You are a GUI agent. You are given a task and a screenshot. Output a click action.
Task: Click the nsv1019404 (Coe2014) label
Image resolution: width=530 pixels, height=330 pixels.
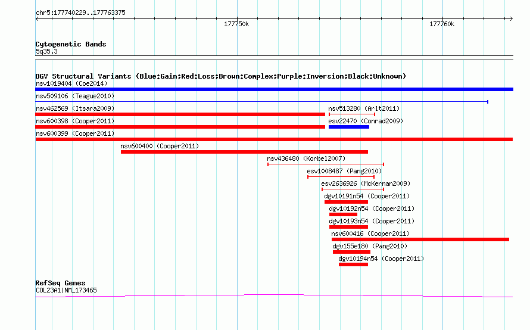coord(71,83)
